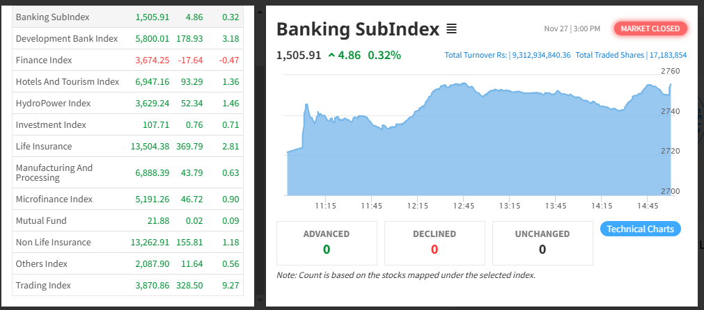
Task: Click the green up-change arrow near 4.86
Action: tap(331, 56)
